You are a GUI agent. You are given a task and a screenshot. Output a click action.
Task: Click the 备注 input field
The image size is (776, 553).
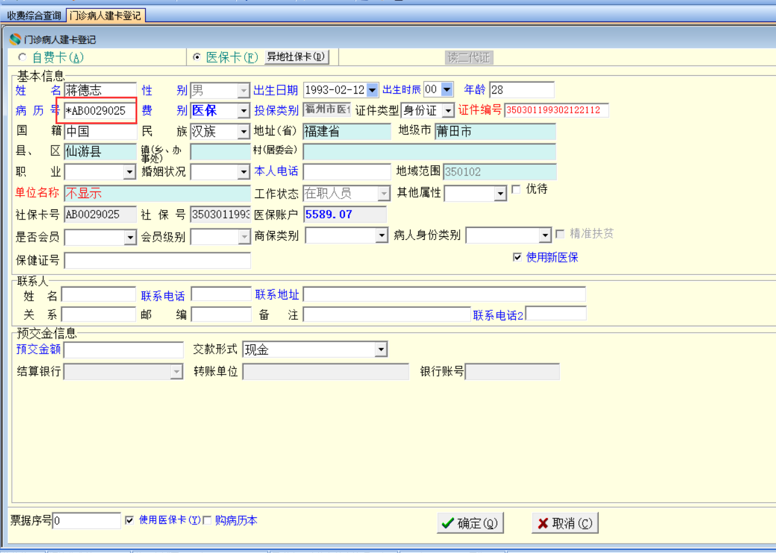387,314
